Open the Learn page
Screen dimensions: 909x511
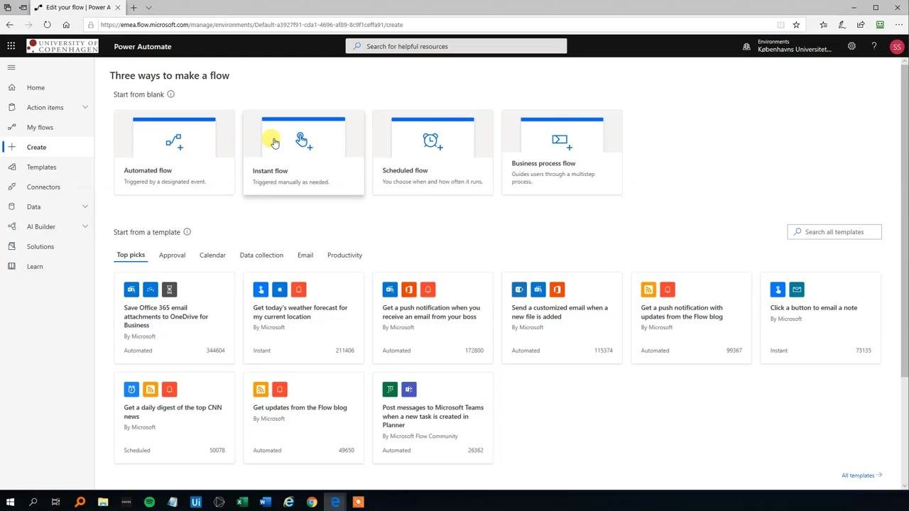pyautogui.click(x=35, y=266)
